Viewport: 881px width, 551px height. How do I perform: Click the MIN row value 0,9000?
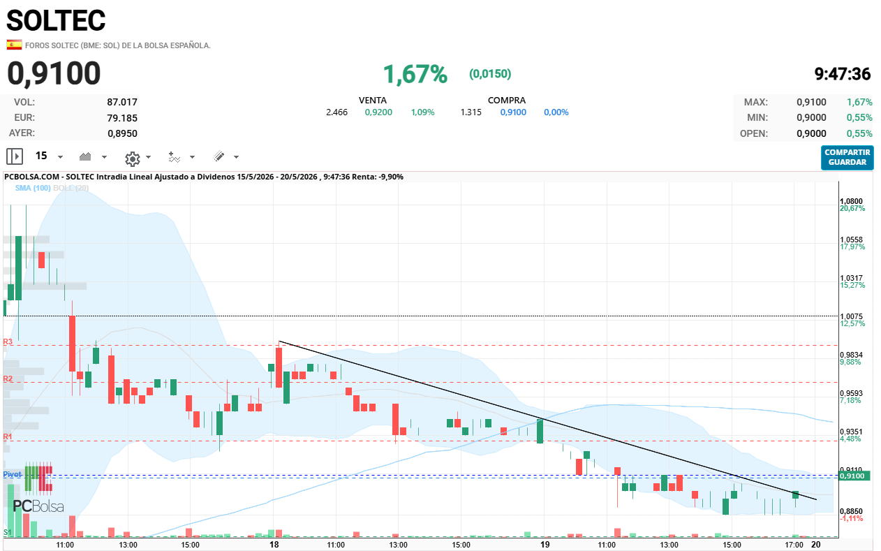pyautogui.click(x=811, y=117)
